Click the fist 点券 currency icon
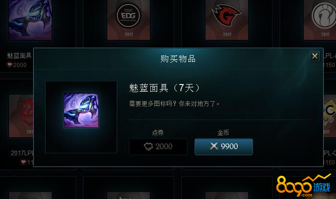This screenshot has width=336, height=199. click(x=148, y=146)
